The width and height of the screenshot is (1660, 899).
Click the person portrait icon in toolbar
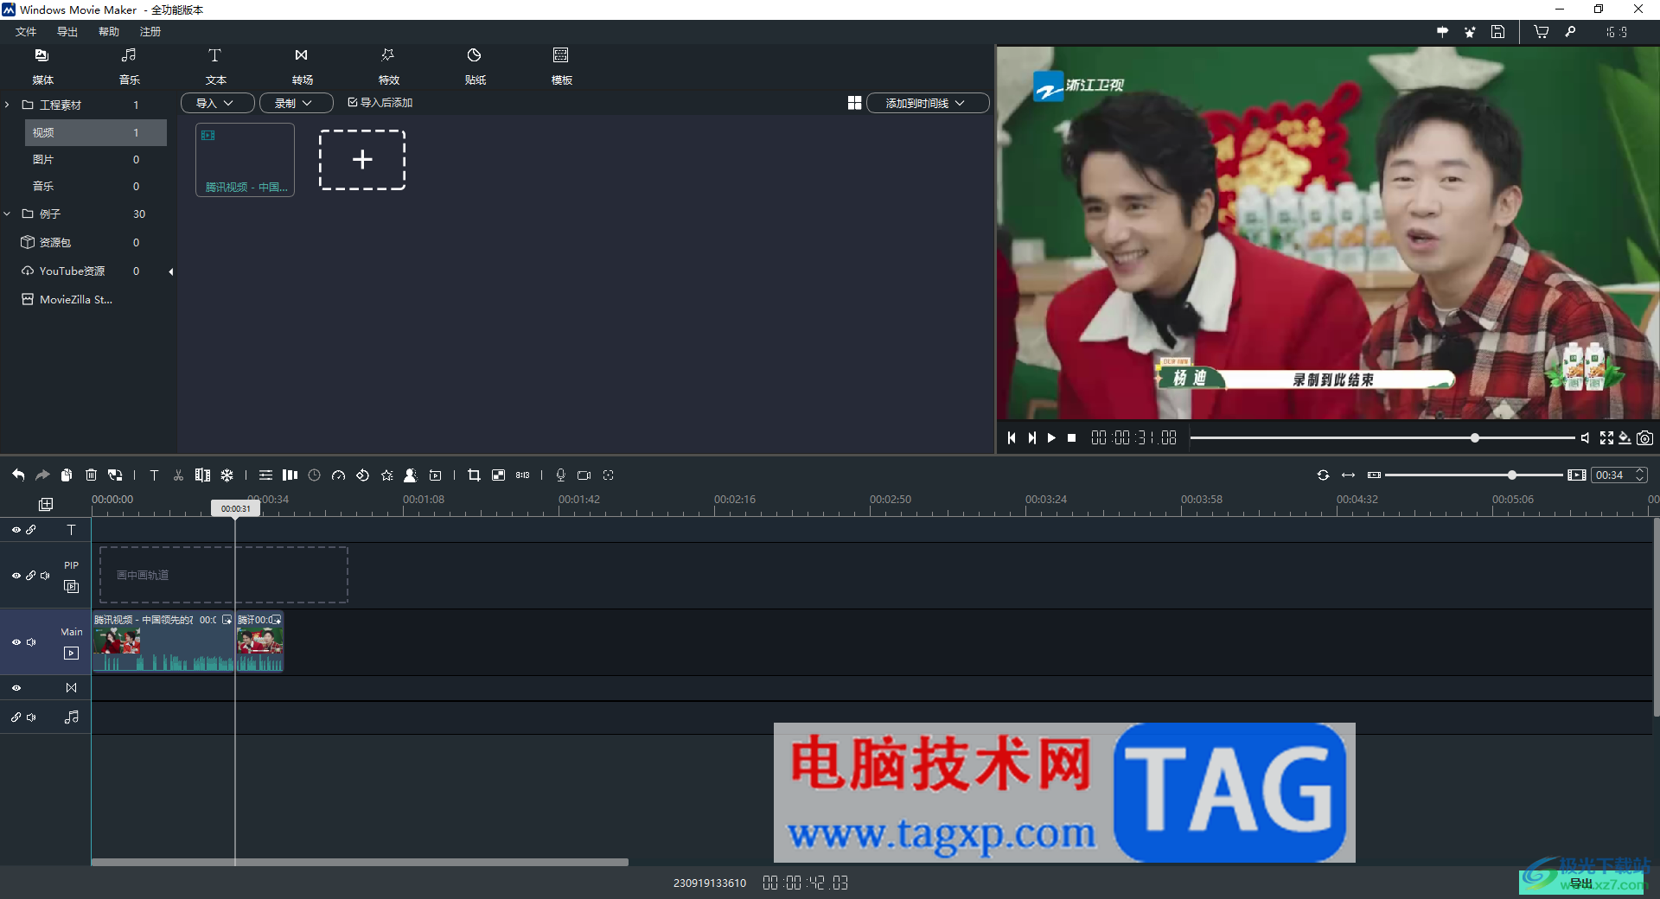point(411,475)
